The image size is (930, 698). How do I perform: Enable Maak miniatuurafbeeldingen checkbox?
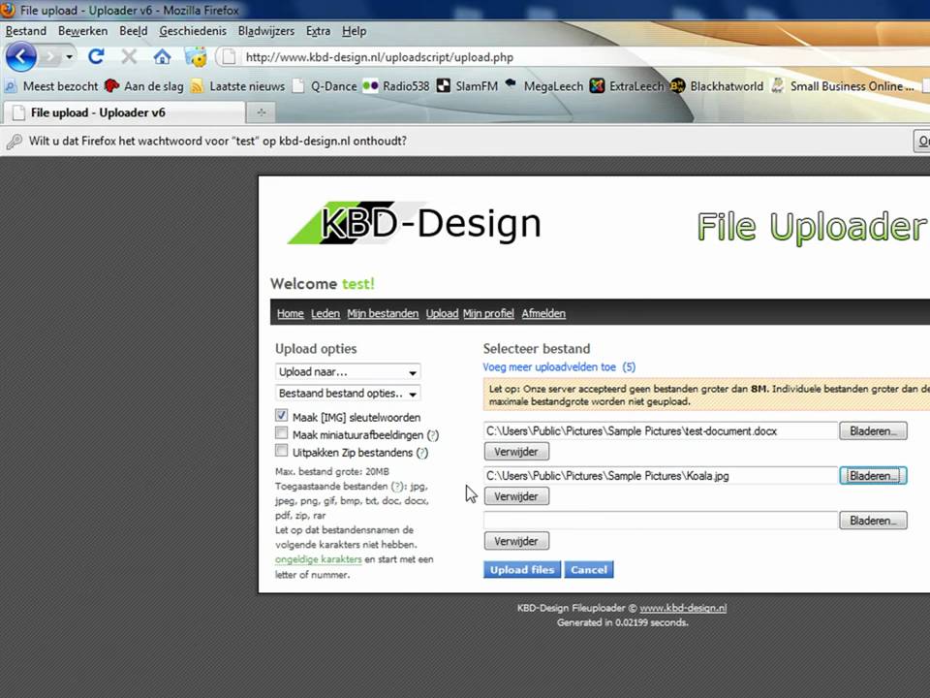pos(281,433)
